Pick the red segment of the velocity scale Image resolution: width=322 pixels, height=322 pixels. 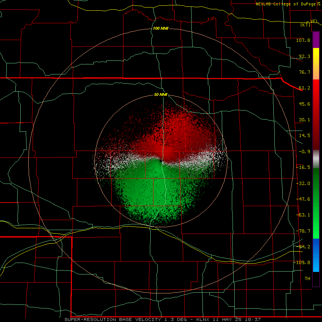click(x=316, y=114)
